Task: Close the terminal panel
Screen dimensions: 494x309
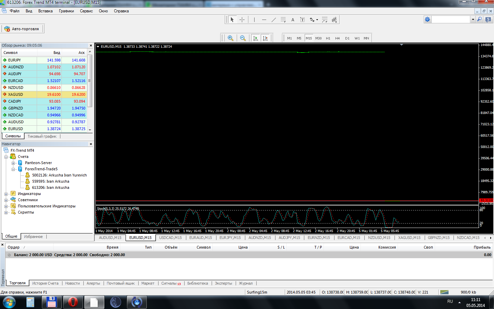Action: coord(2,245)
